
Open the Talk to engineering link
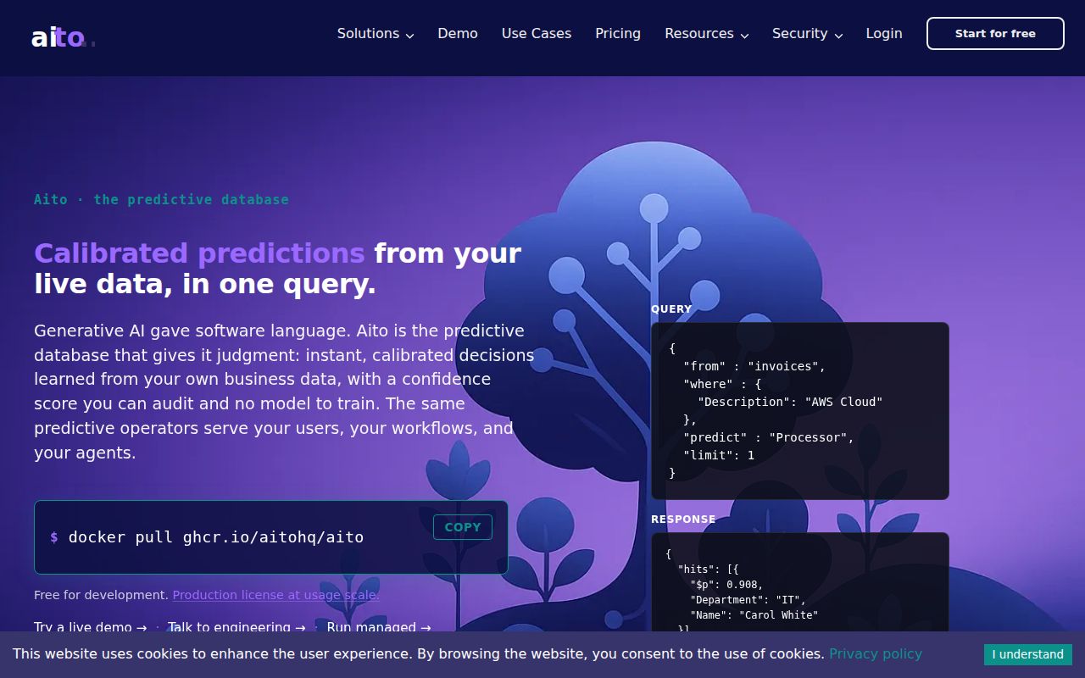coord(236,627)
